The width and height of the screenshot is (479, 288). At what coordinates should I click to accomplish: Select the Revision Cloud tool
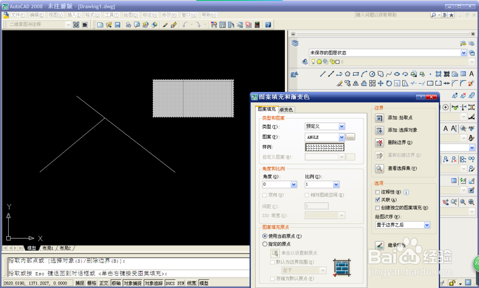pyautogui.click(x=380, y=74)
